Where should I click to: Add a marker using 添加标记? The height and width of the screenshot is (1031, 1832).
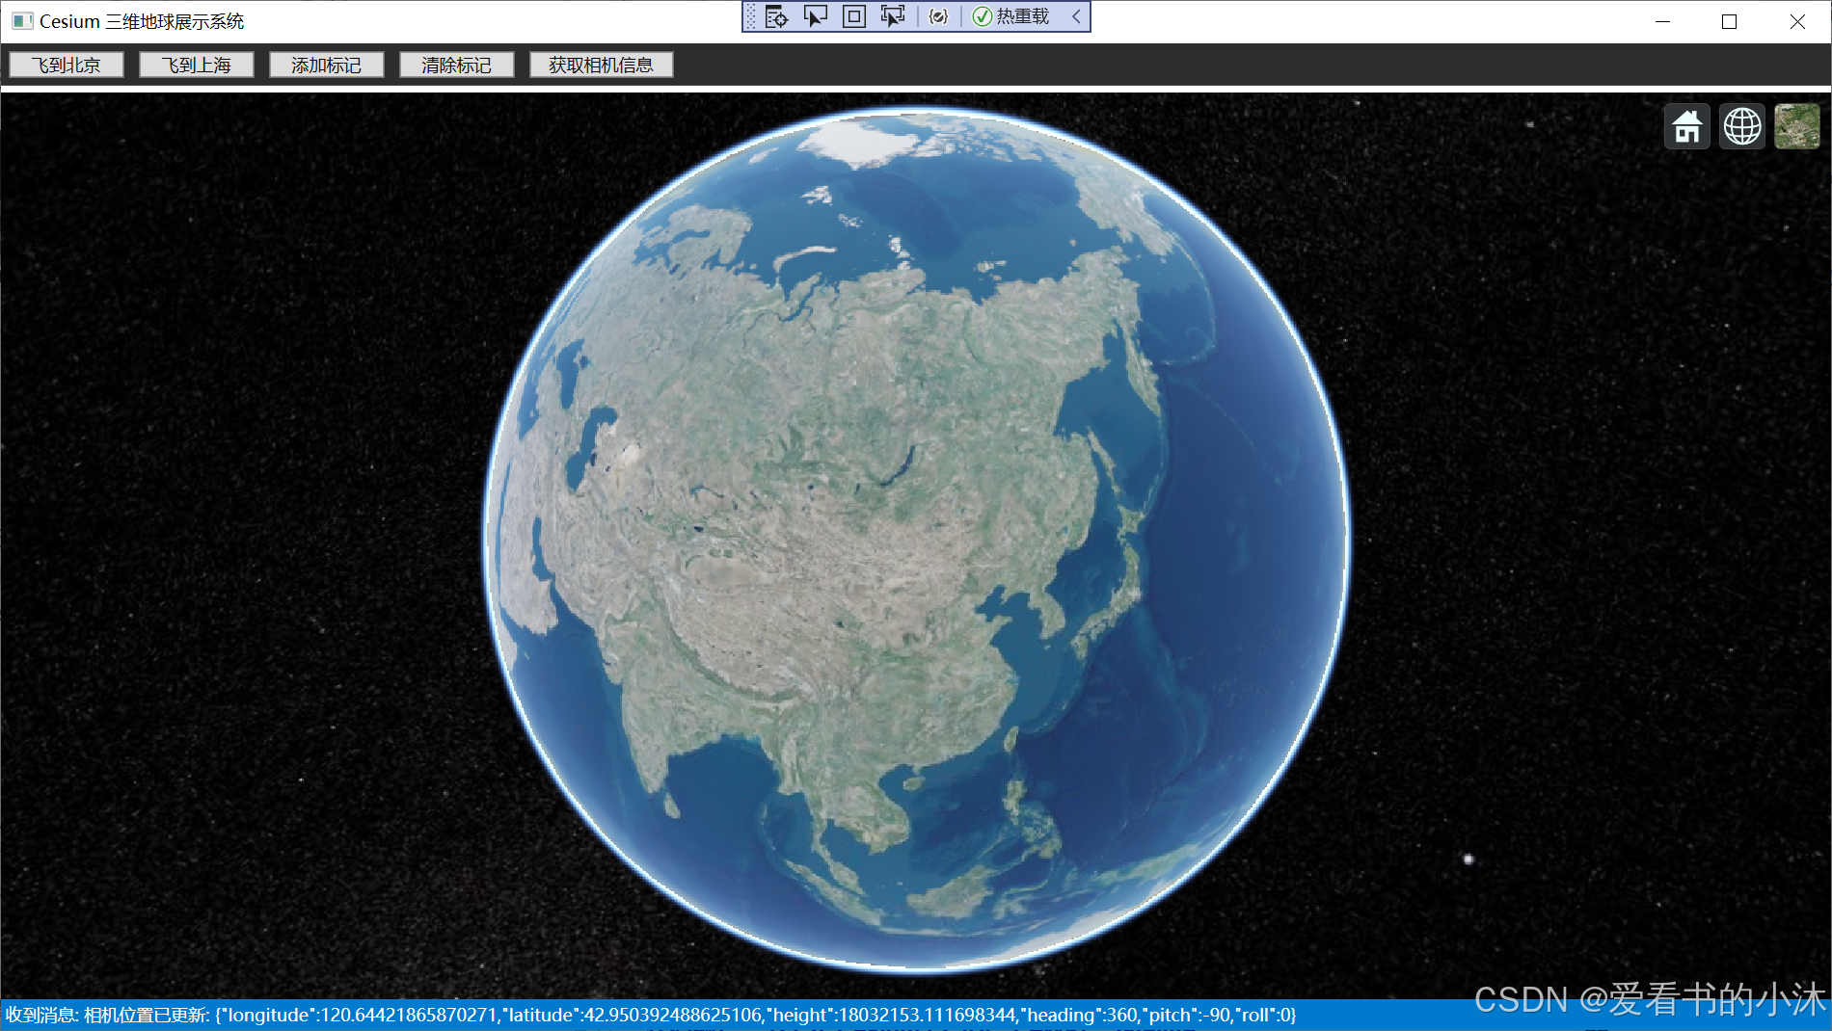[327, 65]
